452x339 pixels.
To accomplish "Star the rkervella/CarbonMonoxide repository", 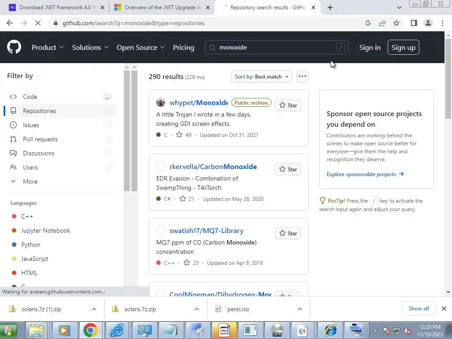I will [288, 169].
